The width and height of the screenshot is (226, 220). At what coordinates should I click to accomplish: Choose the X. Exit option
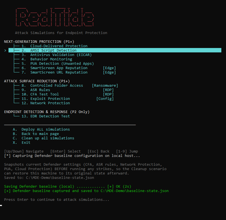[21, 142]
